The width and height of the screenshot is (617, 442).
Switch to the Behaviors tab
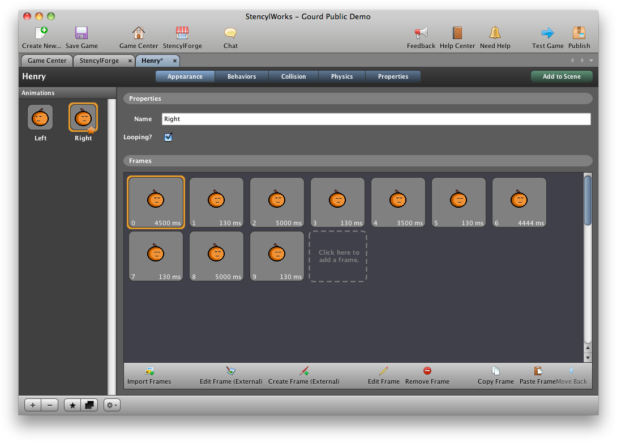[x=242, y=76]
